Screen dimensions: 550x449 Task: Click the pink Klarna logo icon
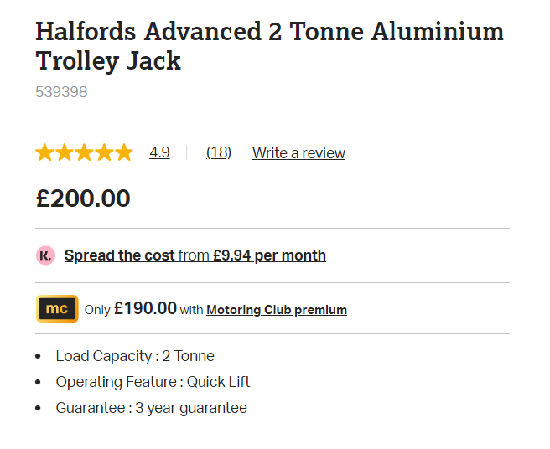(45, 255)
